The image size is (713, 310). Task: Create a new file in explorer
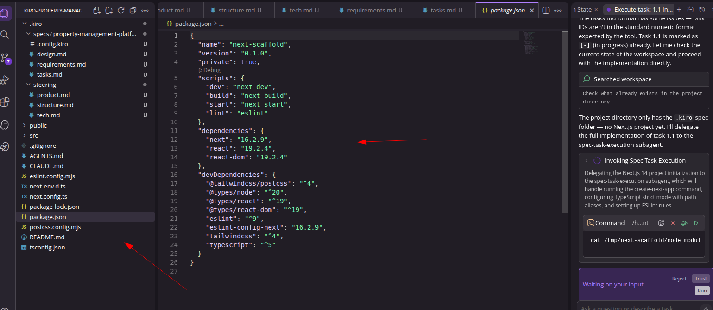[96, 10]
